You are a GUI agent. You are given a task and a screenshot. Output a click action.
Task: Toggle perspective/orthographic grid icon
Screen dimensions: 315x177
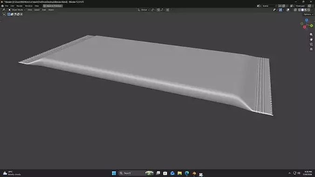(311, 49)
